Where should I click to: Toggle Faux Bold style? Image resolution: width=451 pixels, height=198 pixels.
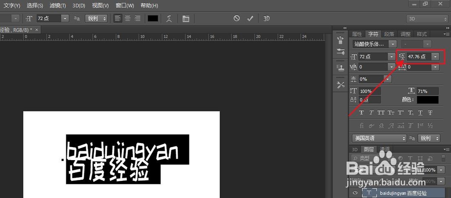pos(362,113)
